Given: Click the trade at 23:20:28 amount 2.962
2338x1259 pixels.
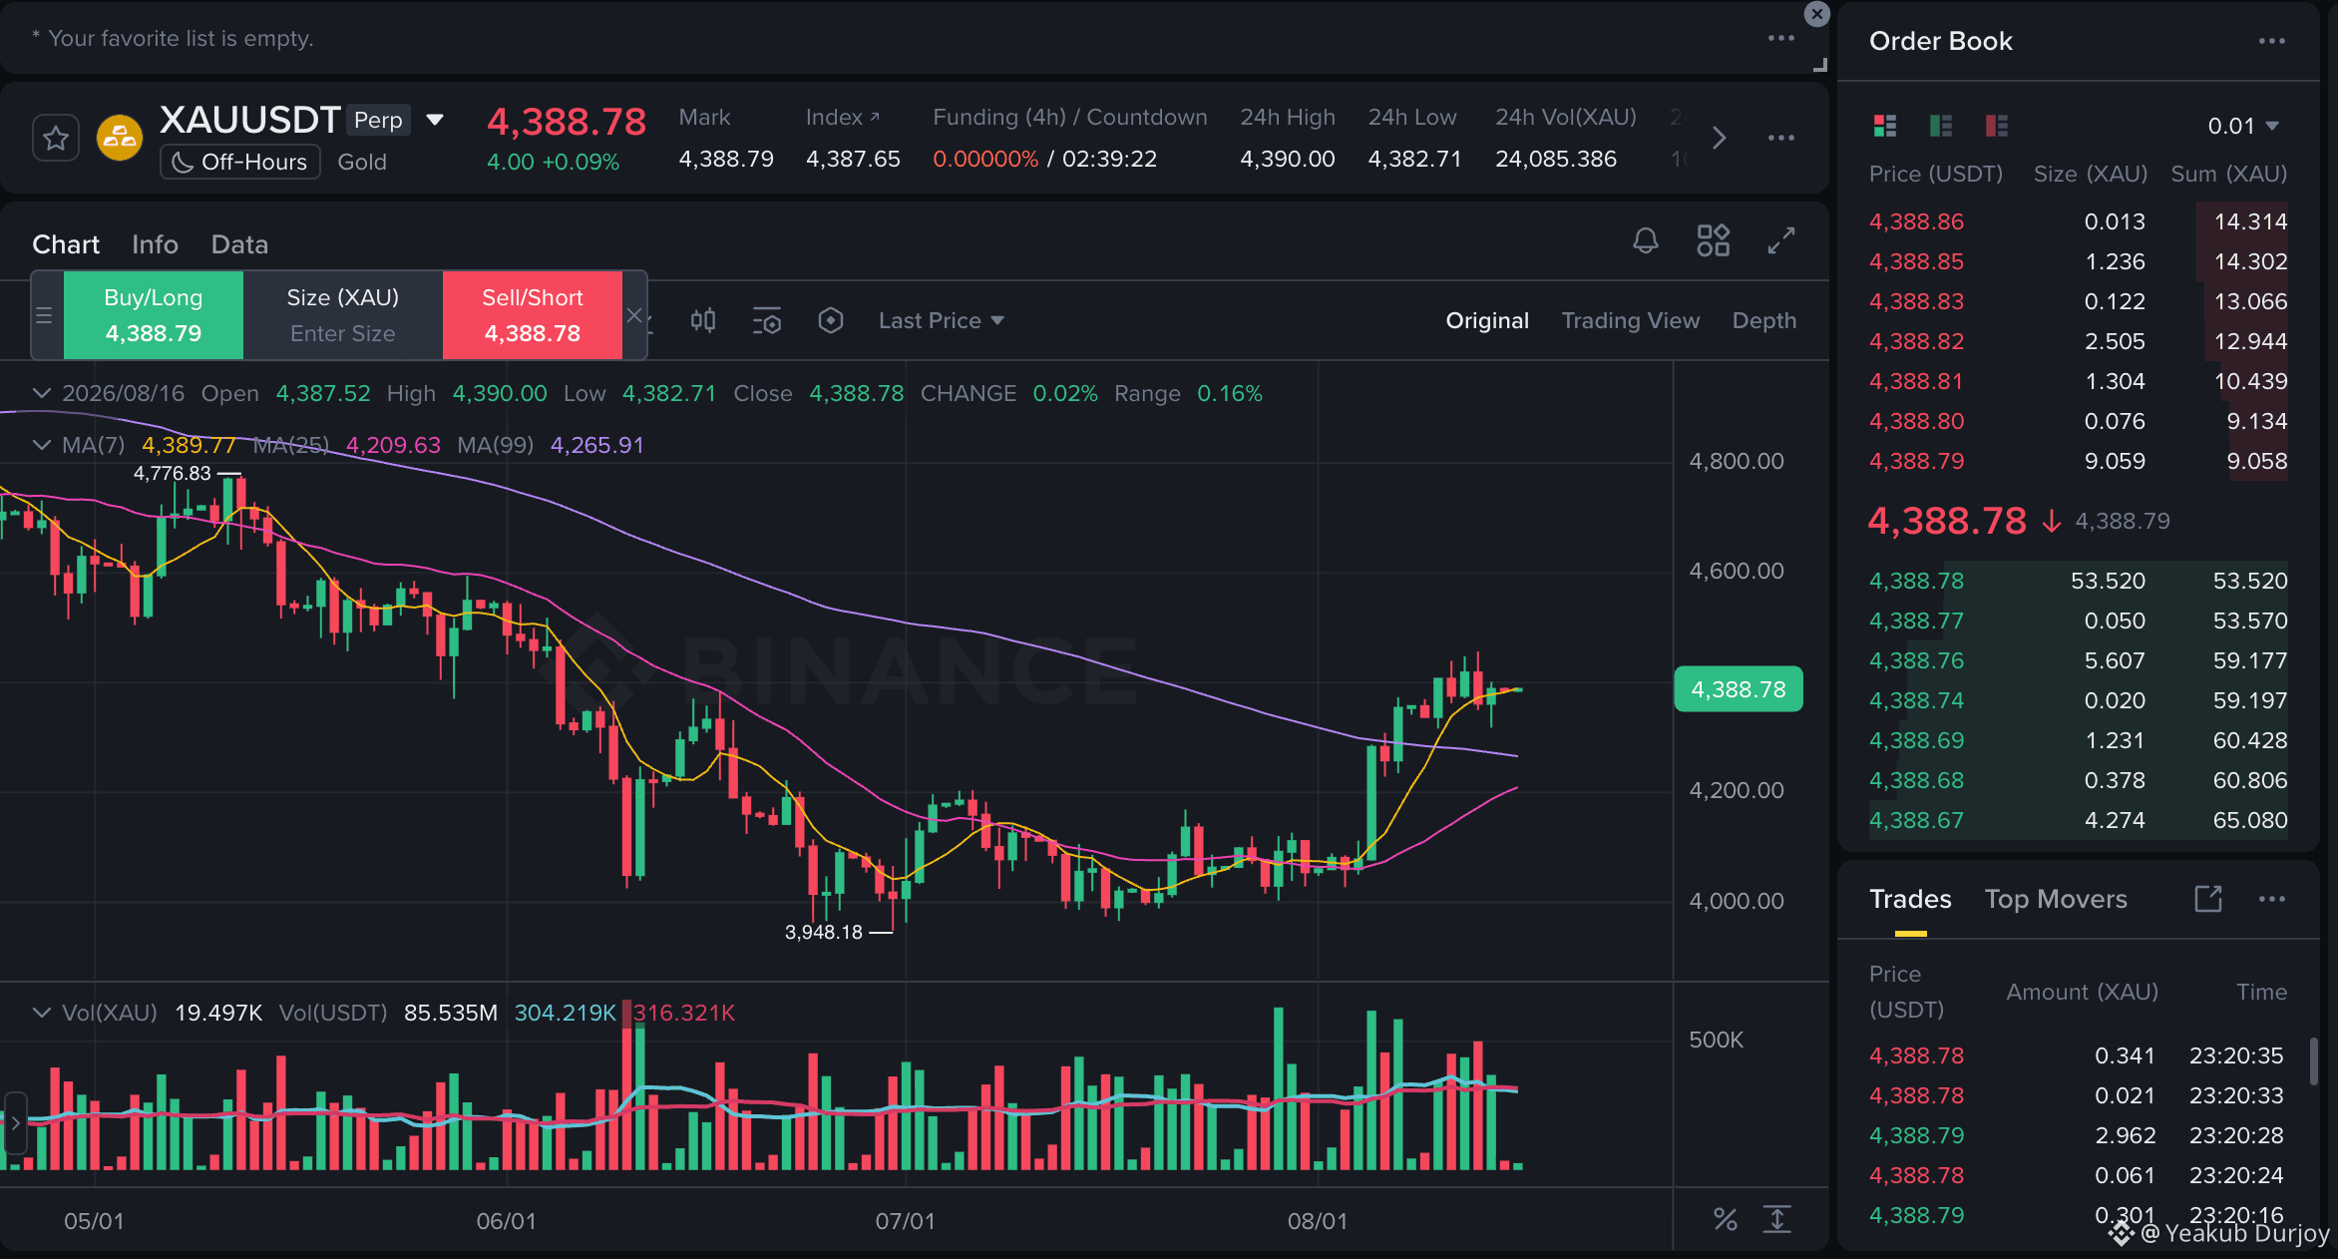Looking at the screenshot, I should click(2077, 1135).
